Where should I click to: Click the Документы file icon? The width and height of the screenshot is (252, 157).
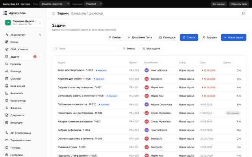coord(7,115)
